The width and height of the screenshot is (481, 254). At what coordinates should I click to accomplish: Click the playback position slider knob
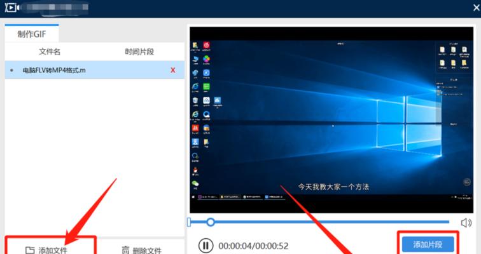(211, 222)
